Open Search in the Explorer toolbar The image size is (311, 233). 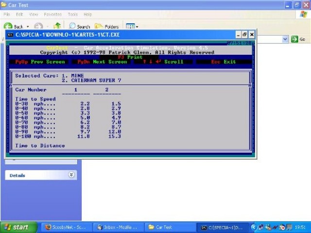(79, 26)
